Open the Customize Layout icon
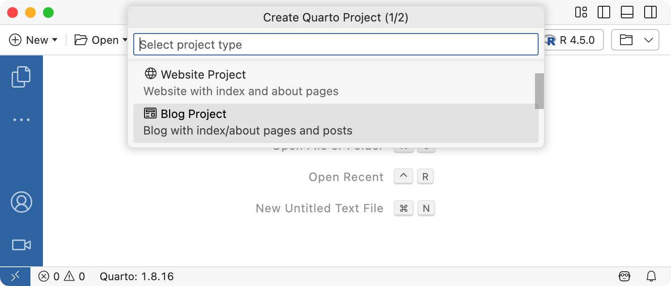Screen dimensions: 671x286 (581, 13)
